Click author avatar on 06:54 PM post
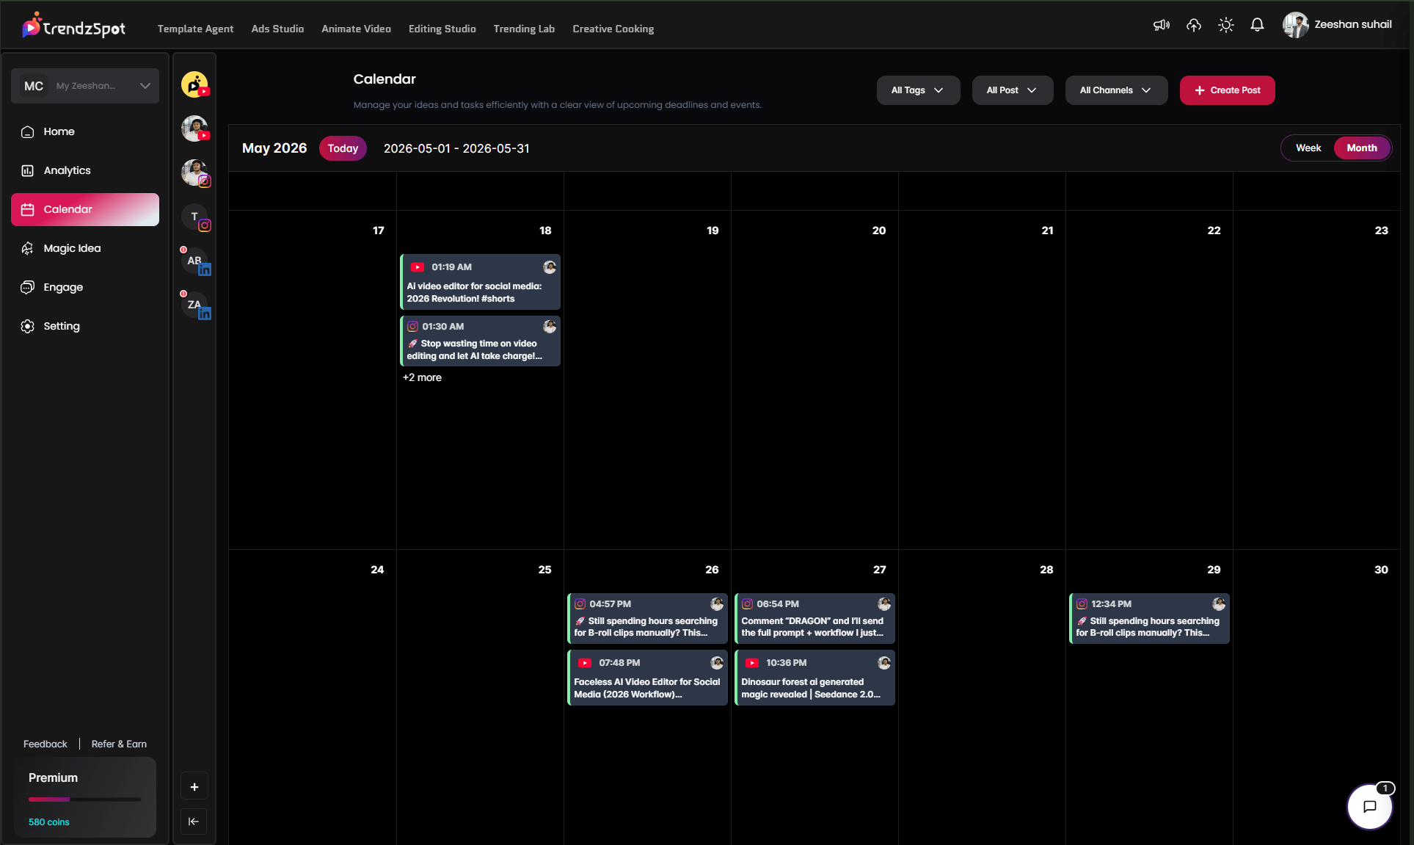 pyautogui.click(x=883, y=604)
